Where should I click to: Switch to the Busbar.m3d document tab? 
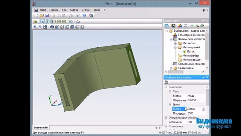click(x=41, y=128)
